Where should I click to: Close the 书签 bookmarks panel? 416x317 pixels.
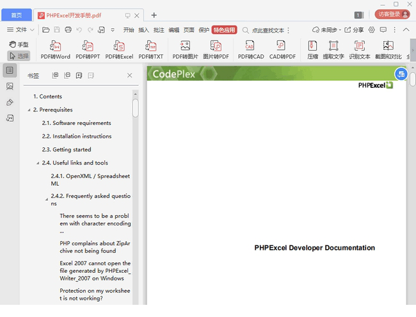[x=129, y=76]
